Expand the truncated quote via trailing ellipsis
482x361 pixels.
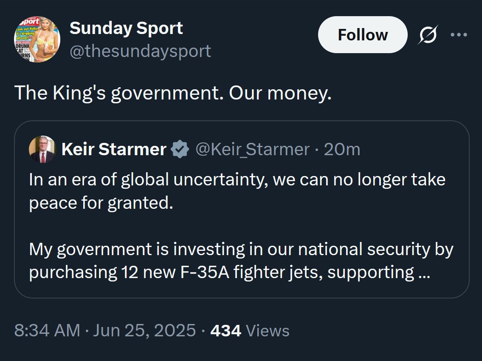[x=424, y=273]
